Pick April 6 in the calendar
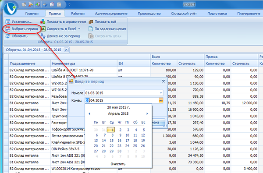This screenshot has width=263, height=173. 96,135
